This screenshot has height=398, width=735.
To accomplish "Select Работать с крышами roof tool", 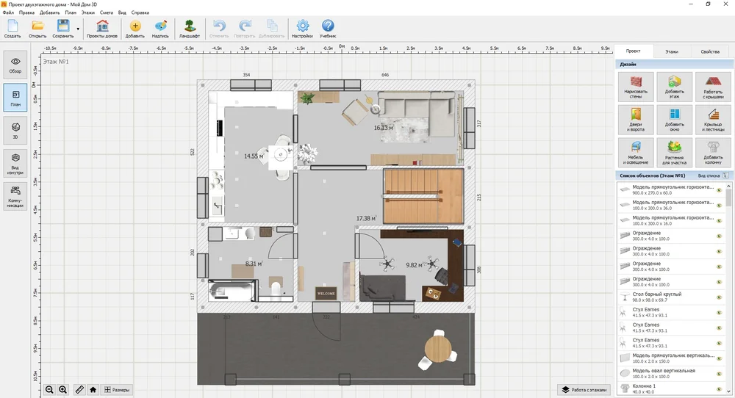I will (712, 86).
